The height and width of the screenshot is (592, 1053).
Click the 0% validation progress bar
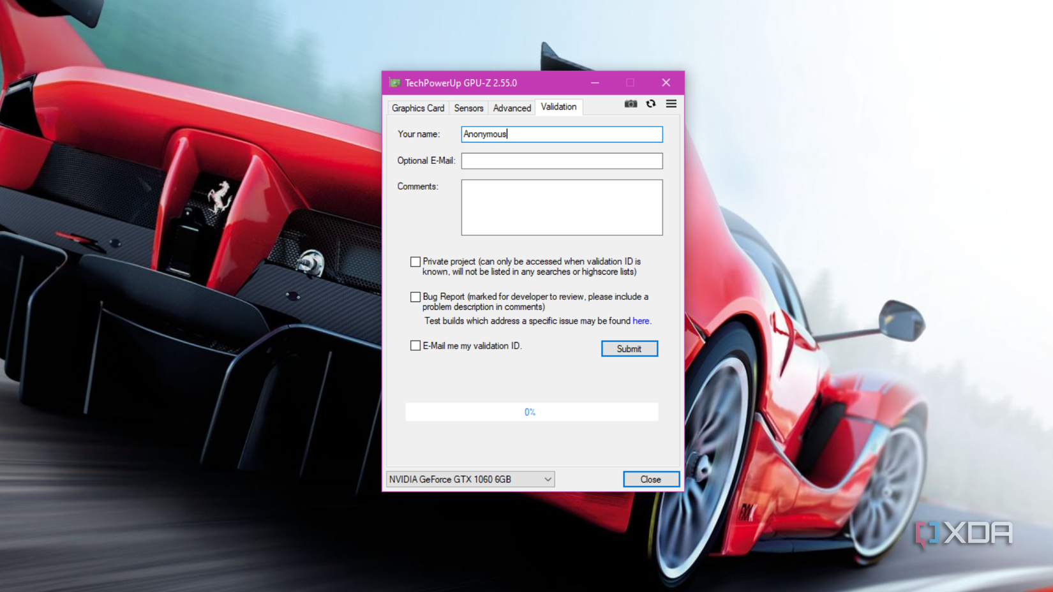(532, 412)
